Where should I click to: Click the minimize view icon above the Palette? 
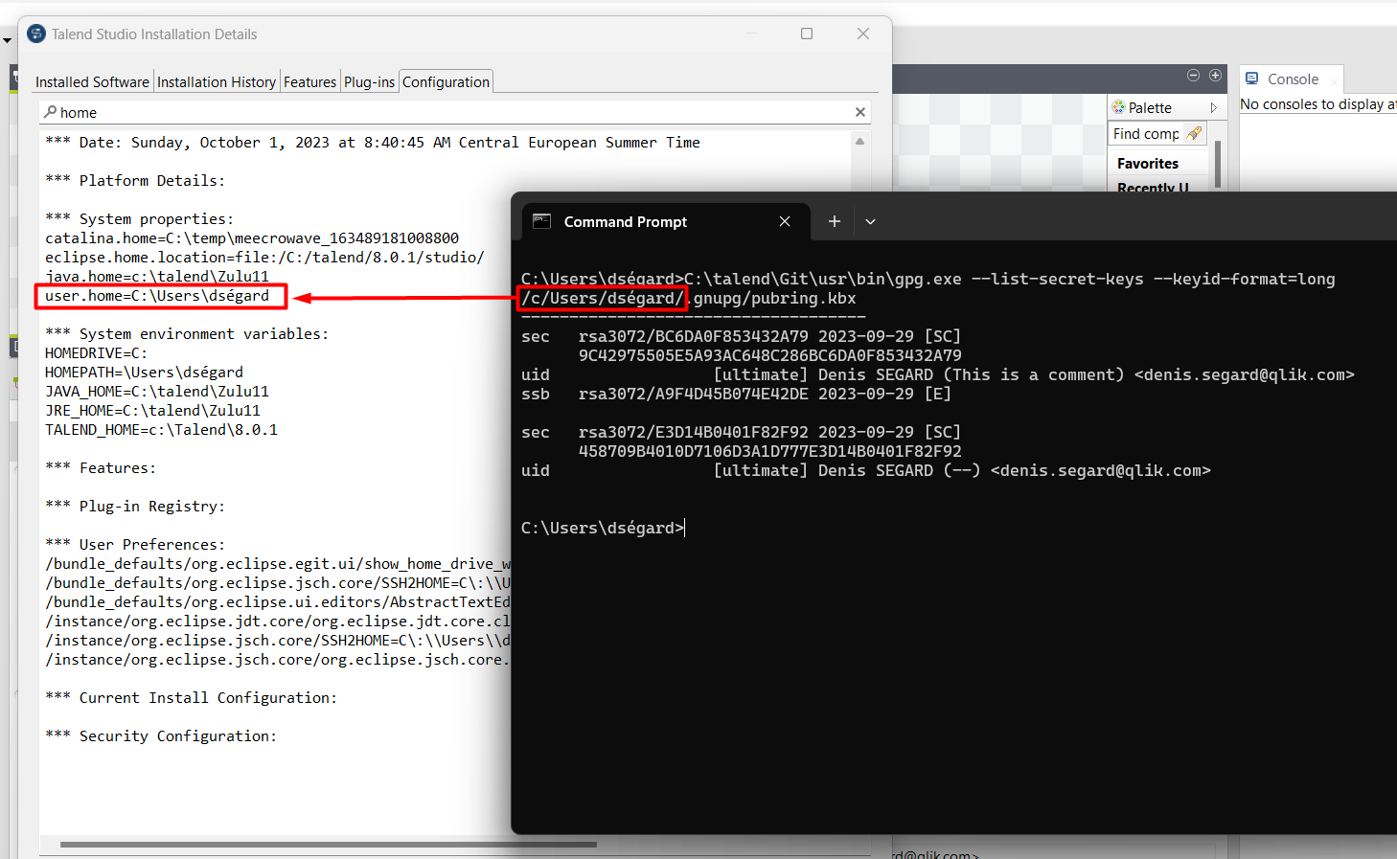pos(1193,75)
